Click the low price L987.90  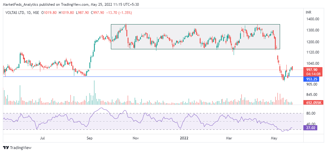pyautogui.click(x=83, y=13)
